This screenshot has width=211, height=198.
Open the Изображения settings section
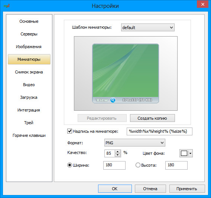29,47
